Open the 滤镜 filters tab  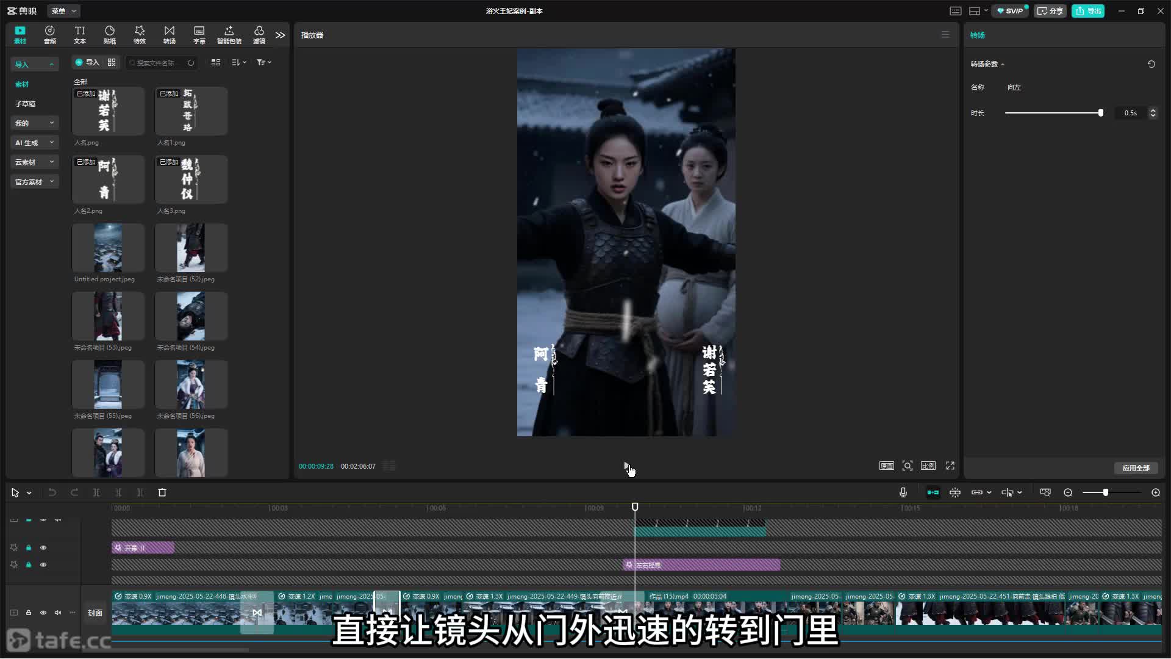click(x=259, y=35)
